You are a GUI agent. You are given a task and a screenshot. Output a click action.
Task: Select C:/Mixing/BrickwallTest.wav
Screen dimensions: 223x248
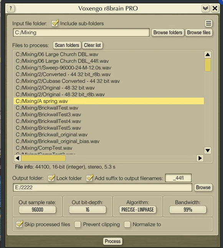click(x=109, y=108)
